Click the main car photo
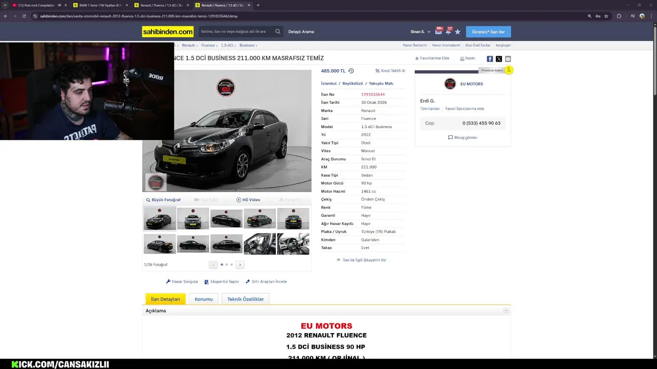This screenshot has width=657, height=369. pyautogui.click(x=227, y=131)
